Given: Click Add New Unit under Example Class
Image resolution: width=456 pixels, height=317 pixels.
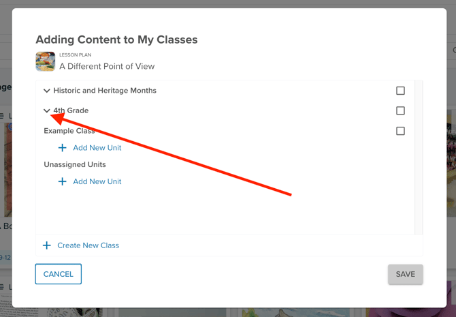Looking at the screenshot, I should tap(97, 148).
